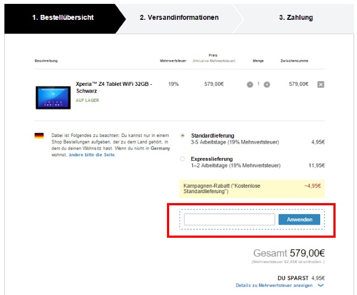Focus the coupon code input field

click(x=229, y=220)
